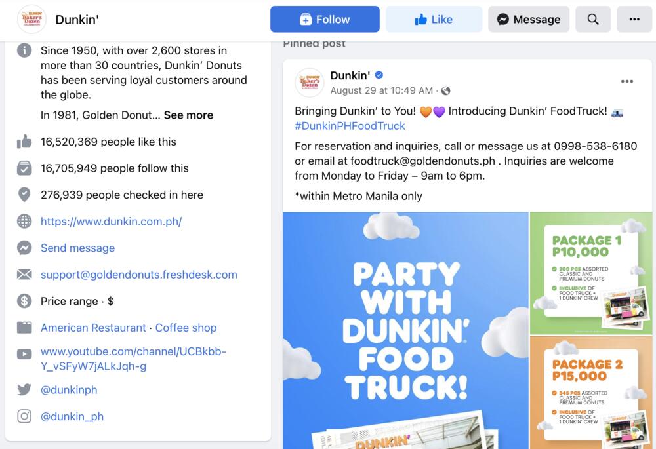The width and height of the screenshot is (656, 449).
Task: Open the Package 1 P10,000 image
Action: coord(591,273)
